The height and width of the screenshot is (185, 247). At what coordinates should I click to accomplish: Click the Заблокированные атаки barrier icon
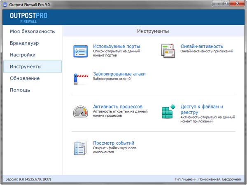pyautogui.click(x=80, y=78)
